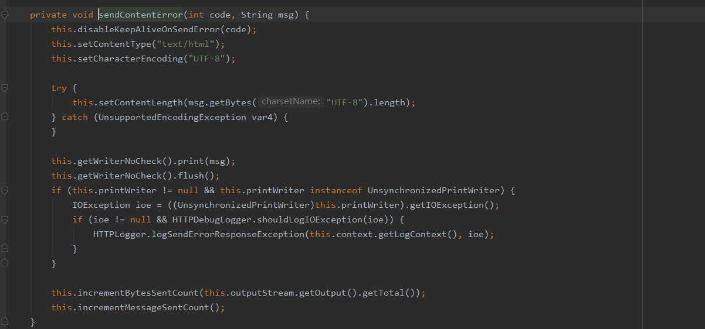Viewport: 705px width, 329px height.
Task: Click the method's closing fold marker at bottom
Action: coord(5,322)
